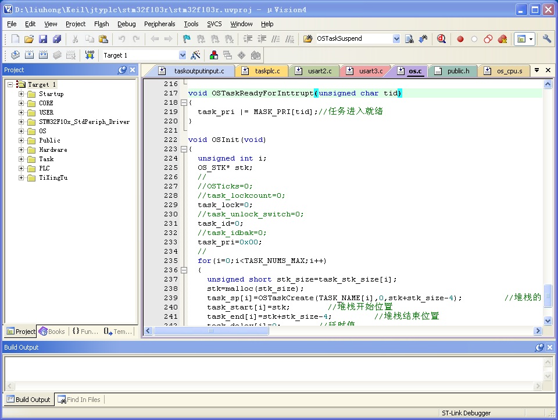The image size is (558, 420).
Task: Open the Peripherals menu
Action: pos(159,24)
